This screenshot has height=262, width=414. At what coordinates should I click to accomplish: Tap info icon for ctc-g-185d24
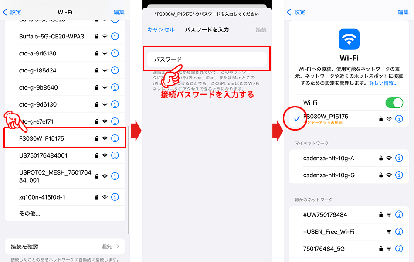coord(115,70)
